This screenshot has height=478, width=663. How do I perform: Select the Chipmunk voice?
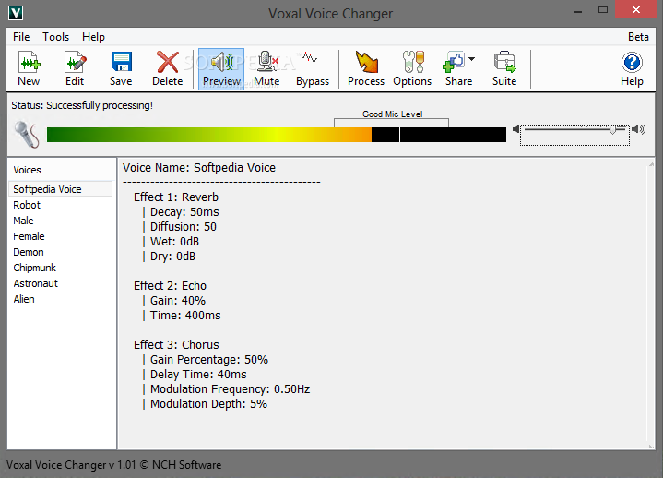click(x=35, y=268)
